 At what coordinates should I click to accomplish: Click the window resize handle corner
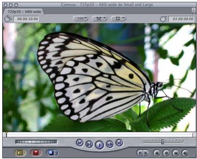[194, 156]
